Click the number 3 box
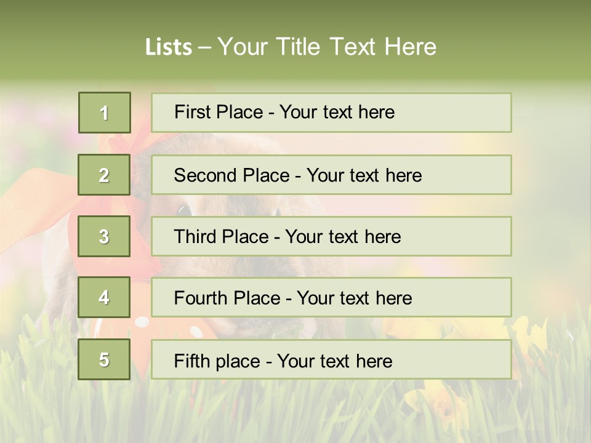 point(104,236)
